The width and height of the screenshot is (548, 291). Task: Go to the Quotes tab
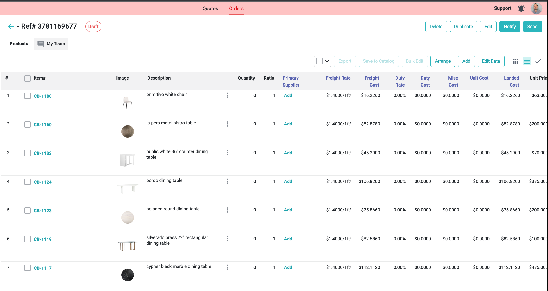click(210, 9)
